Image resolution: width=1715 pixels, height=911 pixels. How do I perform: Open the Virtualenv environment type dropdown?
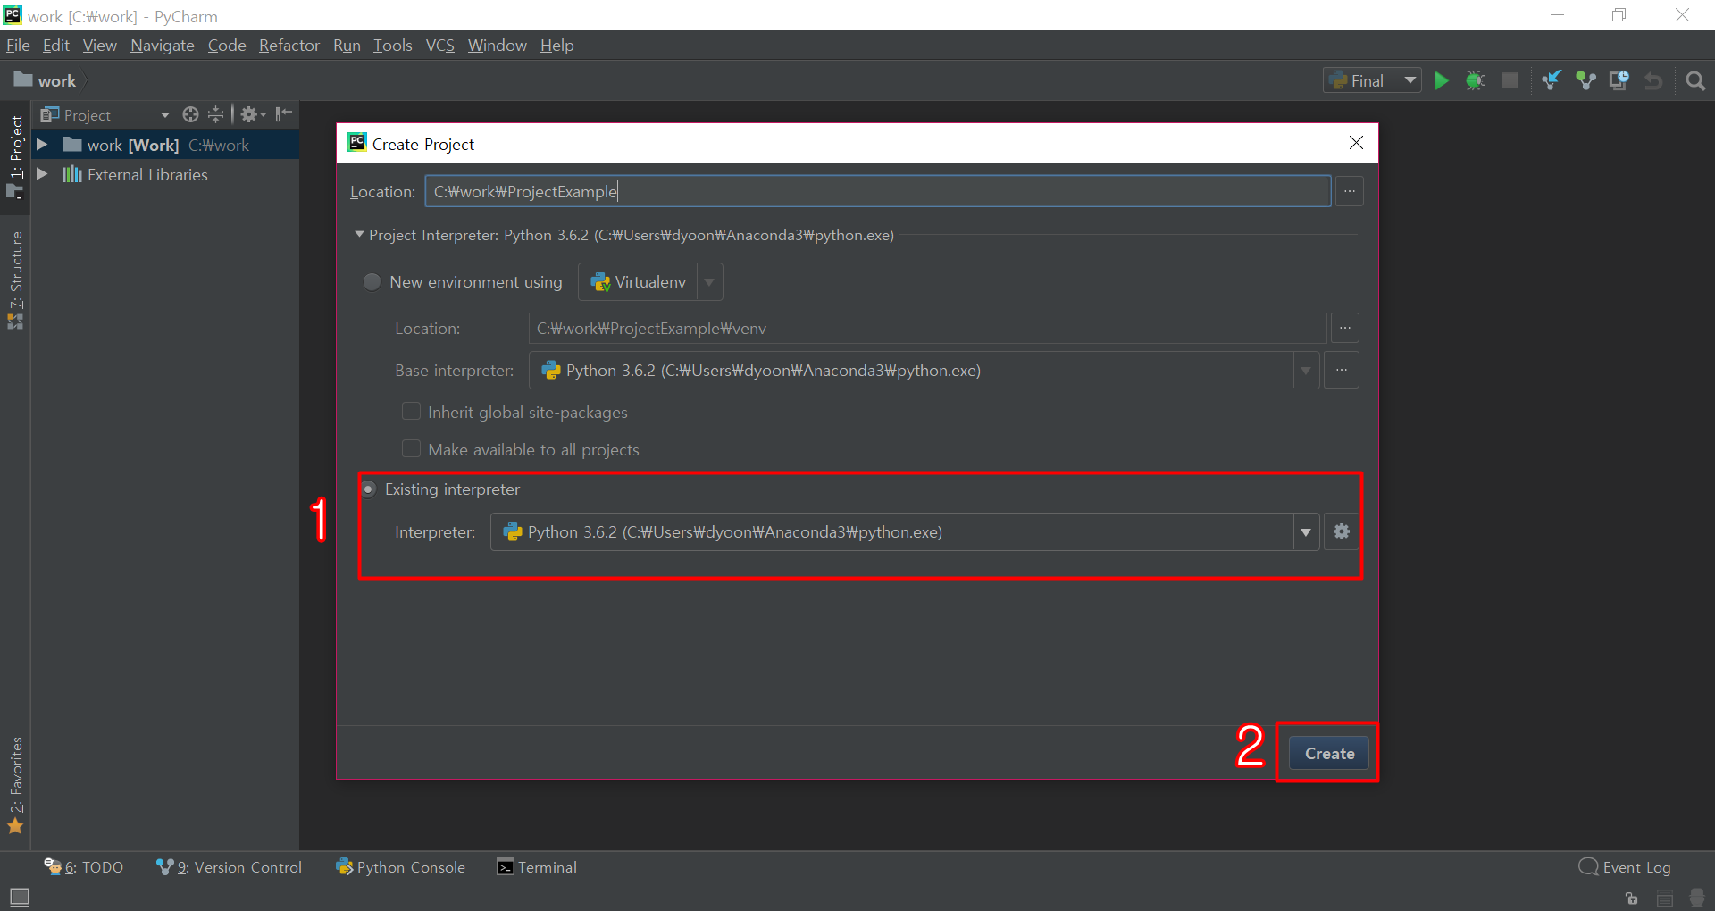[x=709, y=282]
